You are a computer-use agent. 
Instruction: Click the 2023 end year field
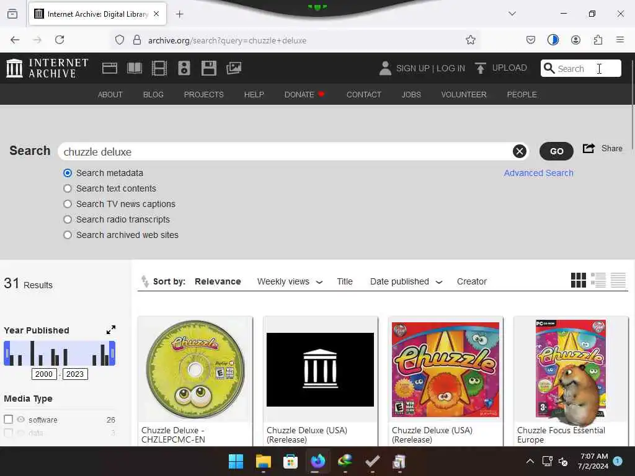[75, 374]
